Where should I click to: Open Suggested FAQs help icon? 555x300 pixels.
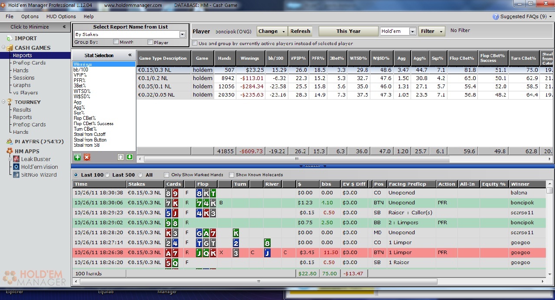(496, 17)
